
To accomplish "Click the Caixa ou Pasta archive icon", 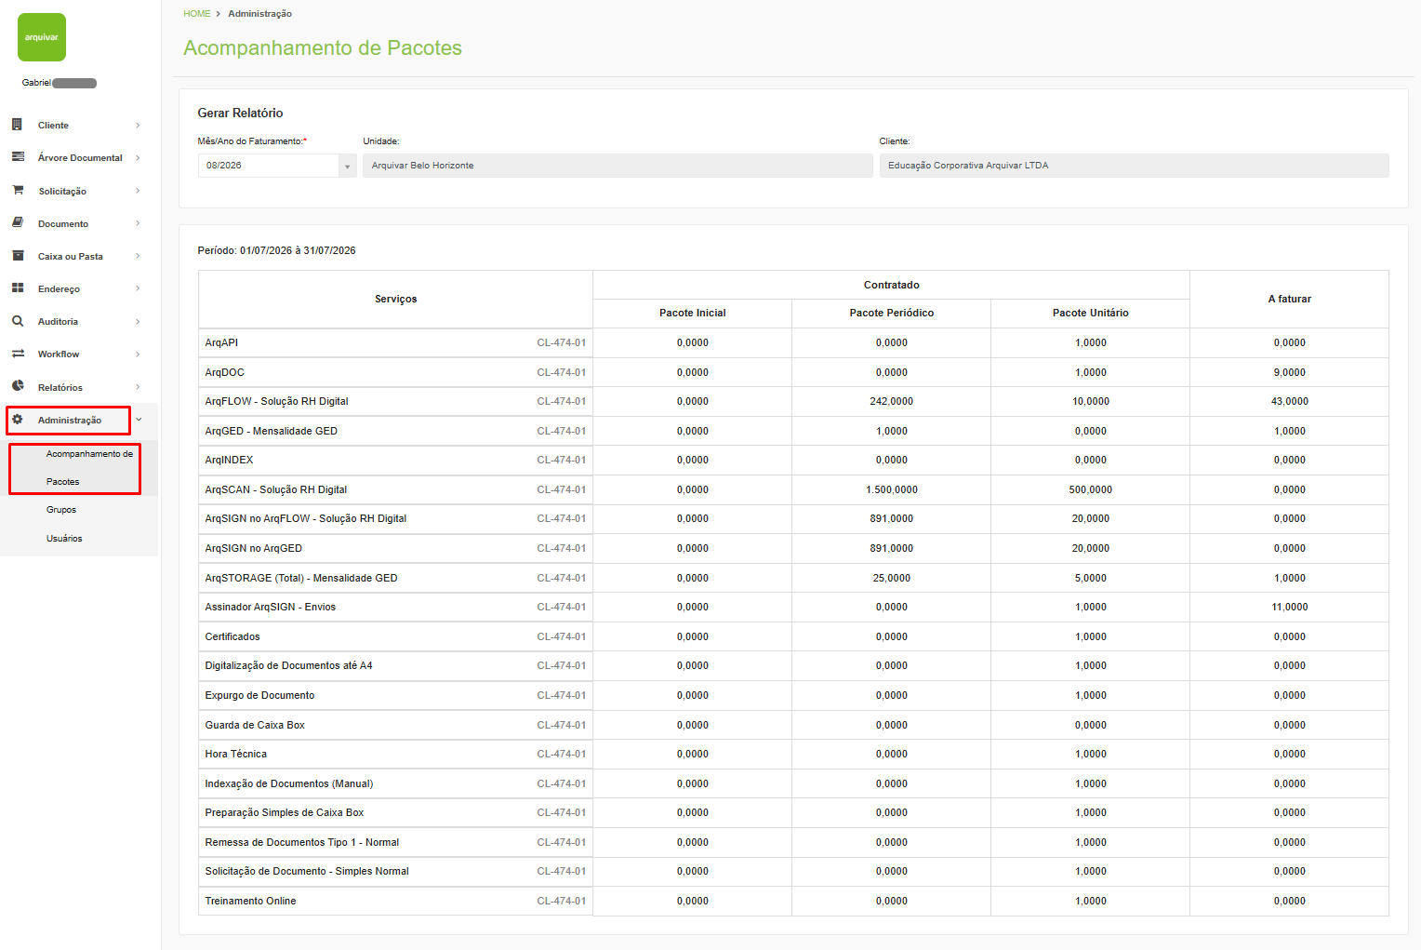I will point(18,255).
